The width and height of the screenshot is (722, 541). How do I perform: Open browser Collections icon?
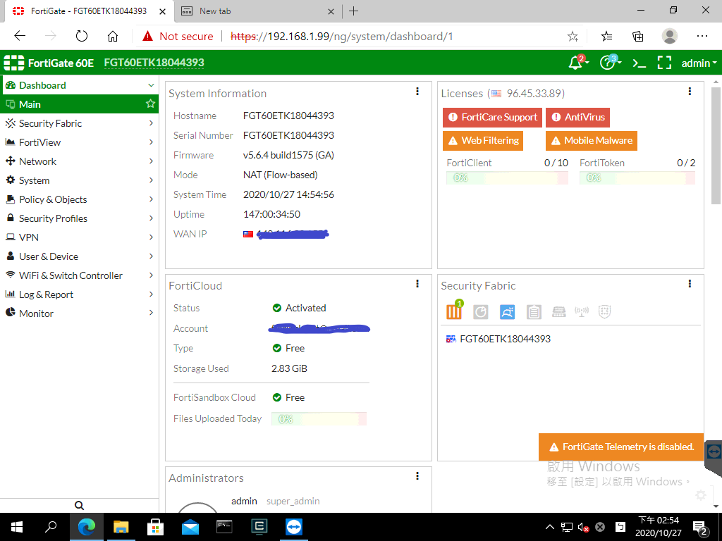(637, 37)
